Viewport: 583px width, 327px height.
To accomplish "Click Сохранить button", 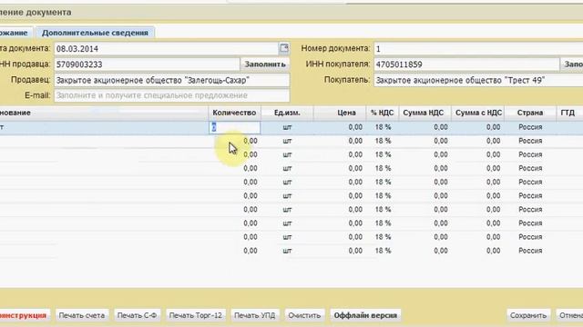I will point(528,315).
